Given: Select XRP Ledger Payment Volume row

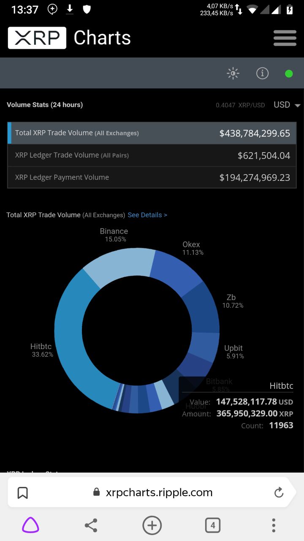Looking at the screenshot, I should [152, 178].
